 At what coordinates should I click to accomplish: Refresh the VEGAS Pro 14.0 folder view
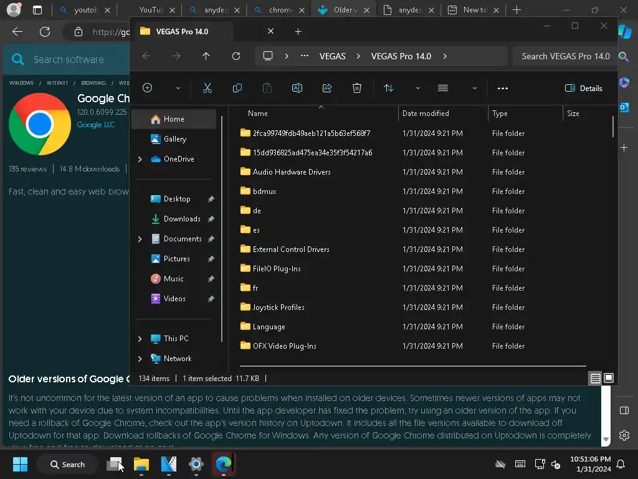(236, 56)
